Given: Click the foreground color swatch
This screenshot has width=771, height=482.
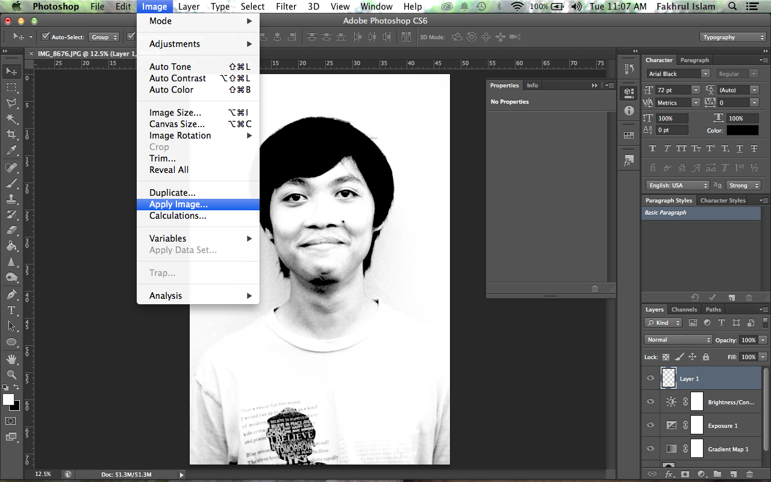Looking at the screenshot, I should tap(8, 399).
